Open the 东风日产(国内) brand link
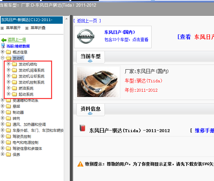This screenshot has height=181, width=214. (120, 32)
